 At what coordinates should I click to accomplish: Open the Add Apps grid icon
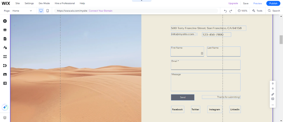point(5,57)
